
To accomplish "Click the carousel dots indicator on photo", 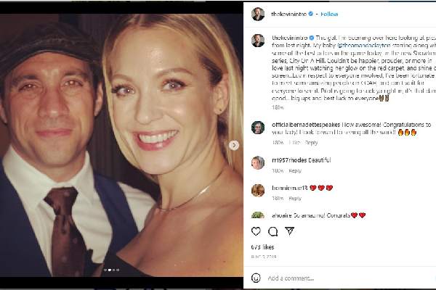I will coord(111,270).
